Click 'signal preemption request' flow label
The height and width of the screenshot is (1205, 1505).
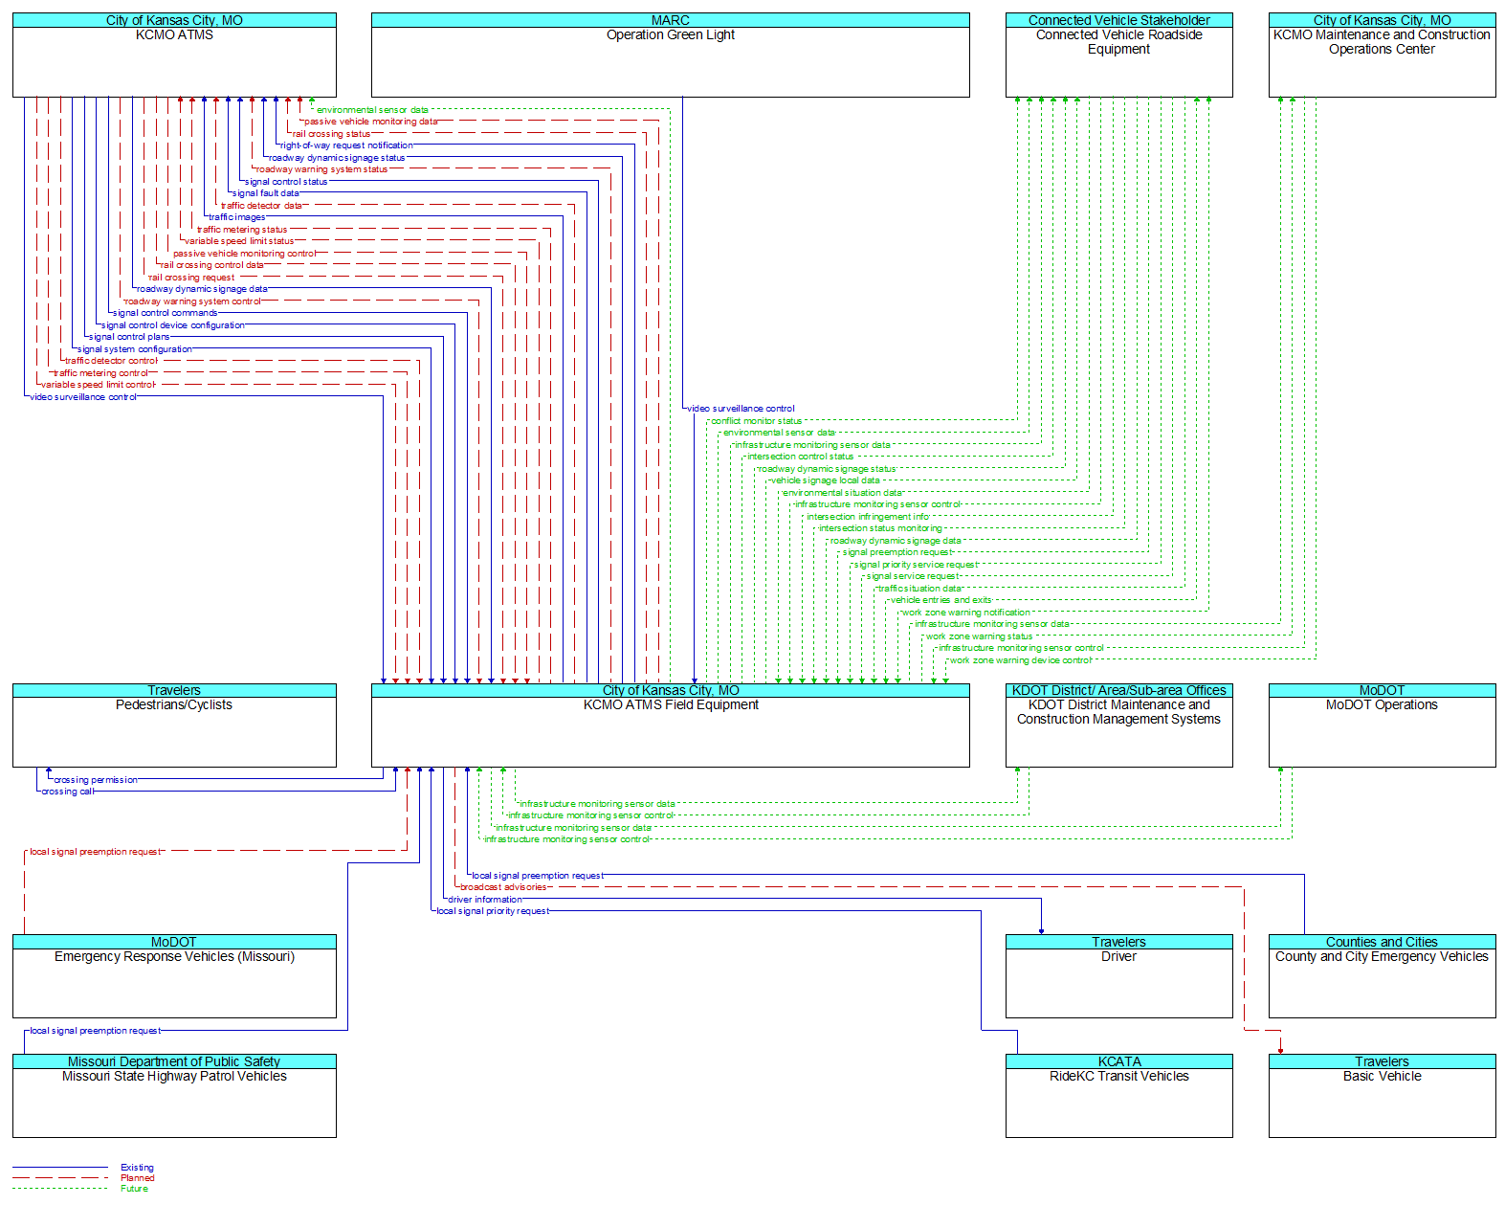897,552
